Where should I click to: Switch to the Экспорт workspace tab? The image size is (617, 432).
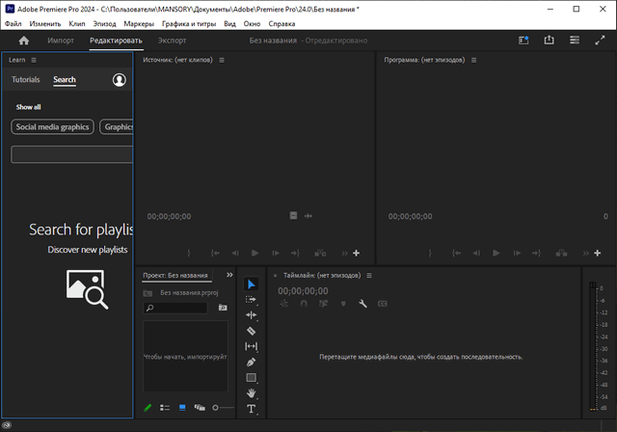point(173,40)
